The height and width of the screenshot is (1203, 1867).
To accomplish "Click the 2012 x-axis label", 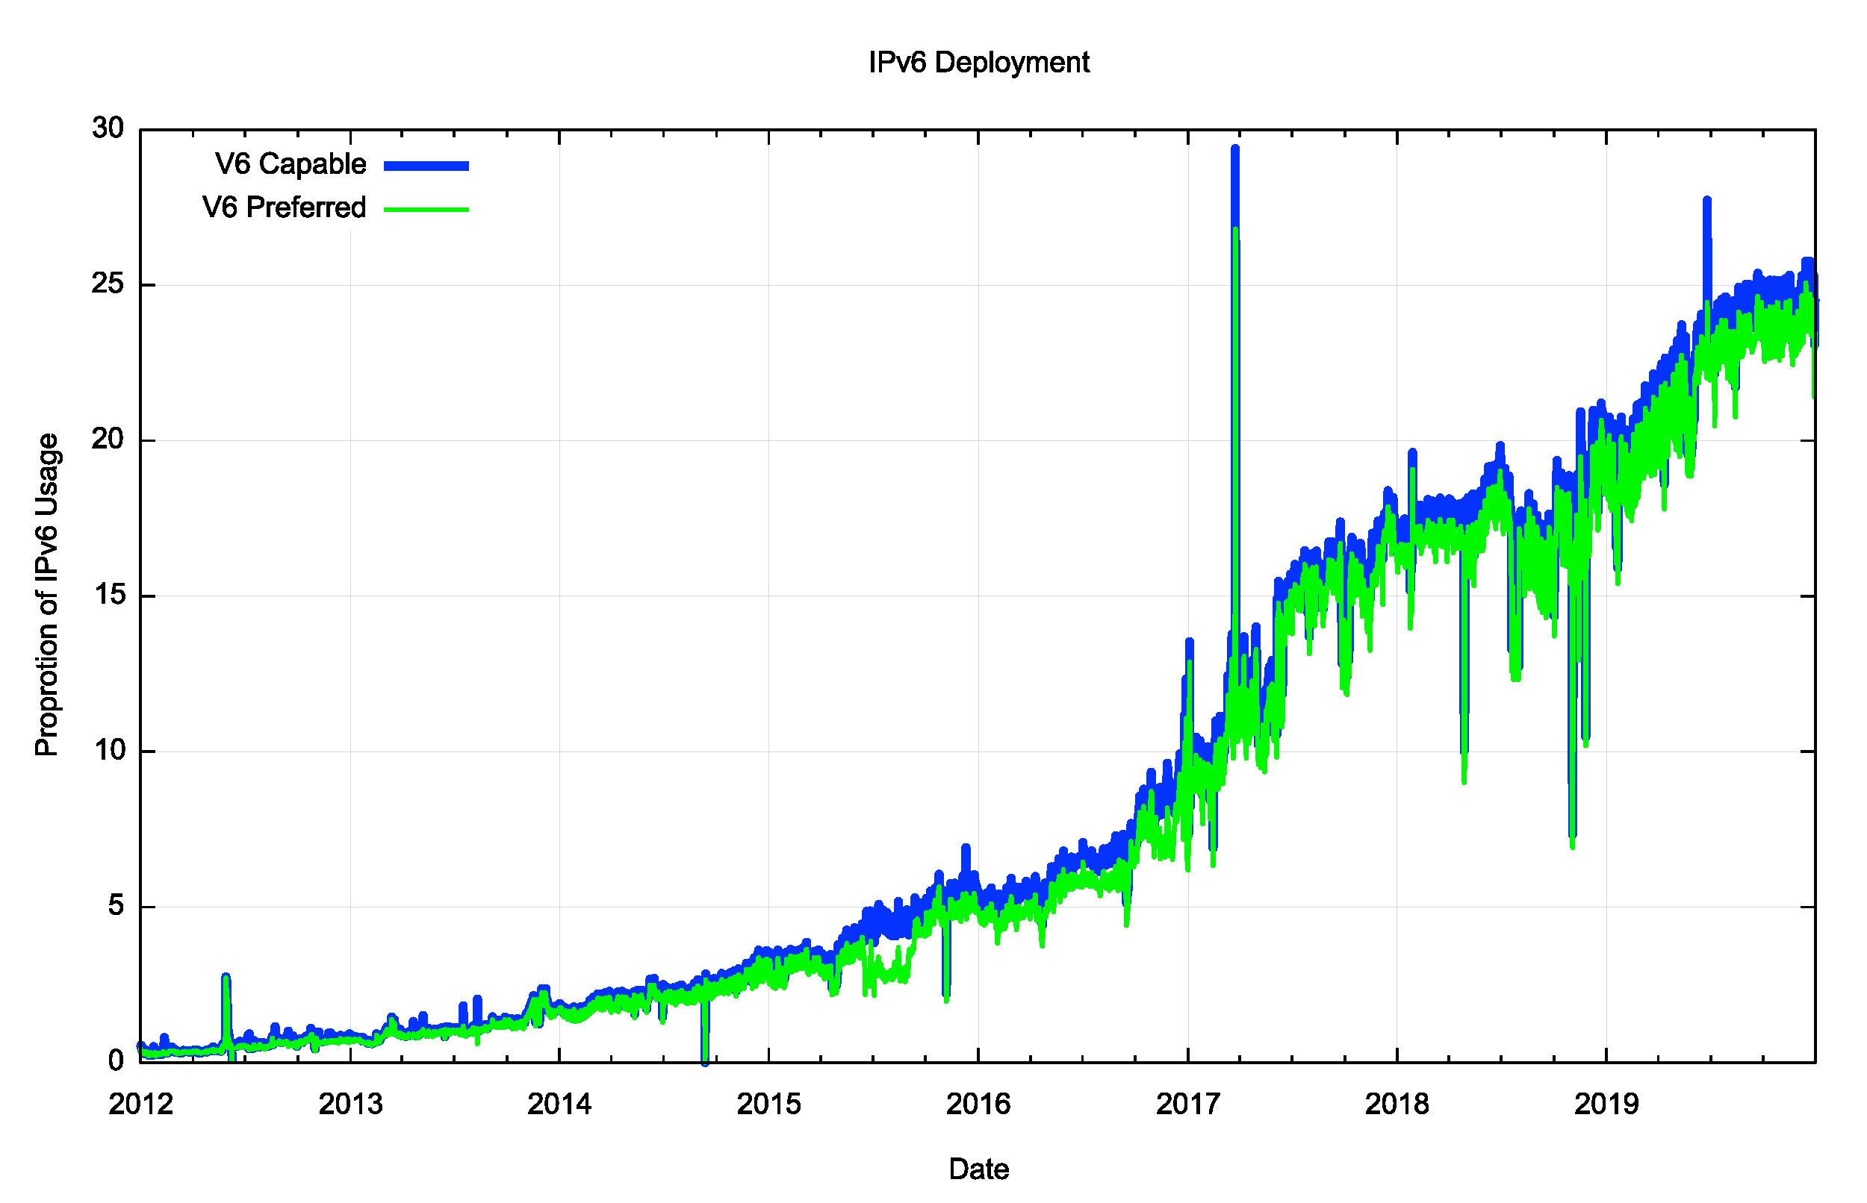I will pos(140,1104).
